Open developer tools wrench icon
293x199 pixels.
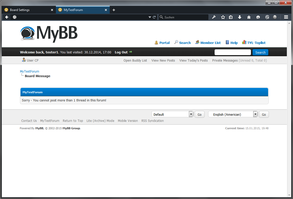[214, 17]
